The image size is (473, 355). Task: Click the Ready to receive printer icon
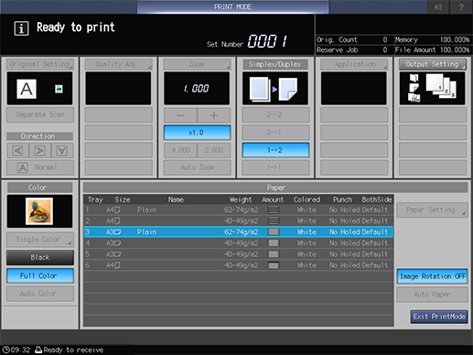pos(38,350)
